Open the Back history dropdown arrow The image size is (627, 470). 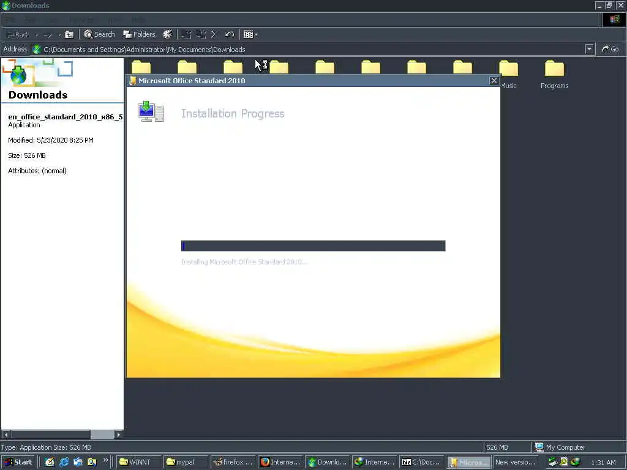coord(36,35)
